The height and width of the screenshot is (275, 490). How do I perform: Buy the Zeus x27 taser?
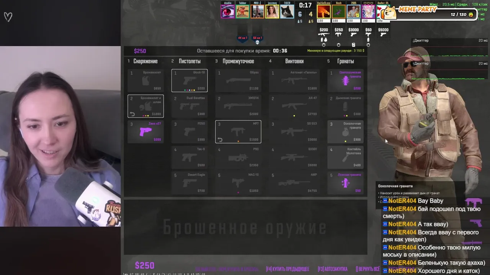point(145,132)
